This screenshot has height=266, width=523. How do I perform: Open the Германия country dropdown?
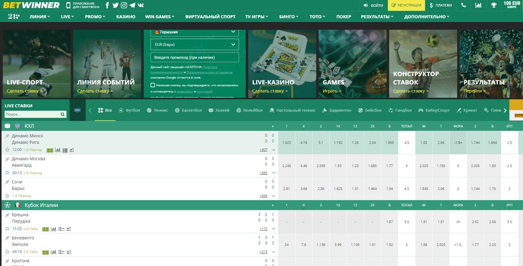pyautogui.click(x=195, y=32)
